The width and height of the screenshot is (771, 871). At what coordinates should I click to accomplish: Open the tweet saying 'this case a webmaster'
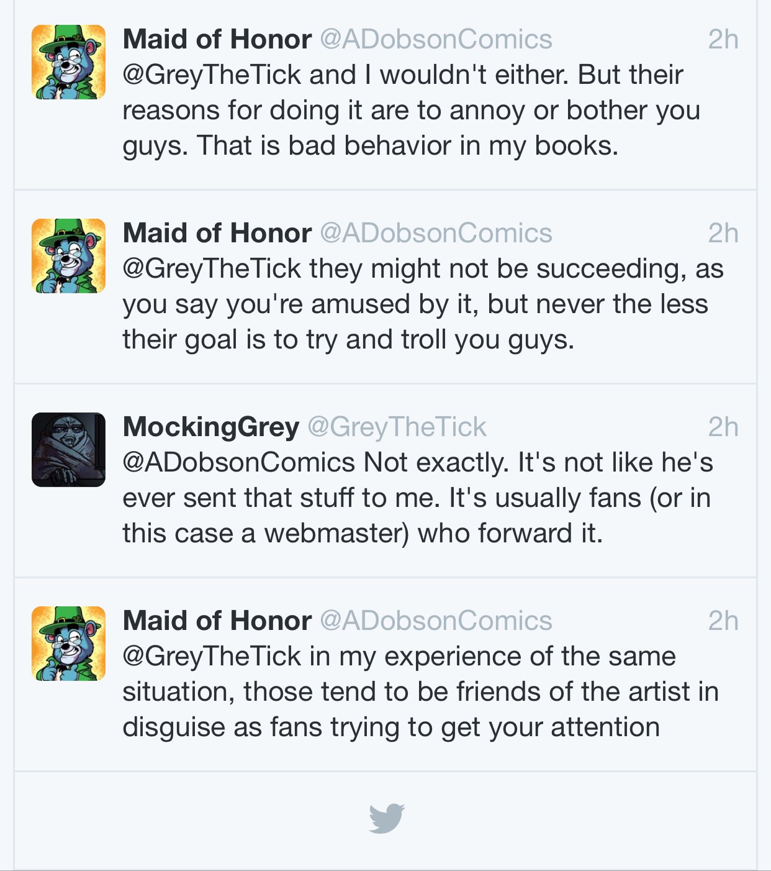pos(385,481)
